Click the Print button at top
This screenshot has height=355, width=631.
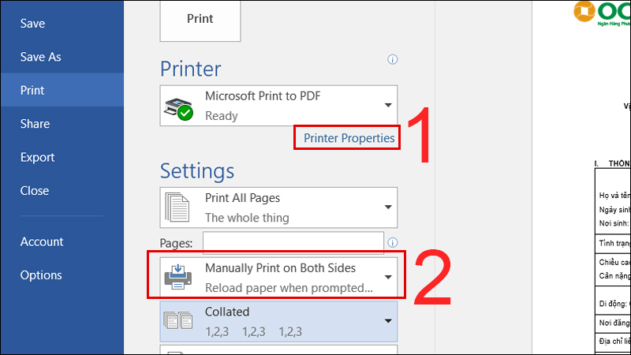click(x=200, y=21)
